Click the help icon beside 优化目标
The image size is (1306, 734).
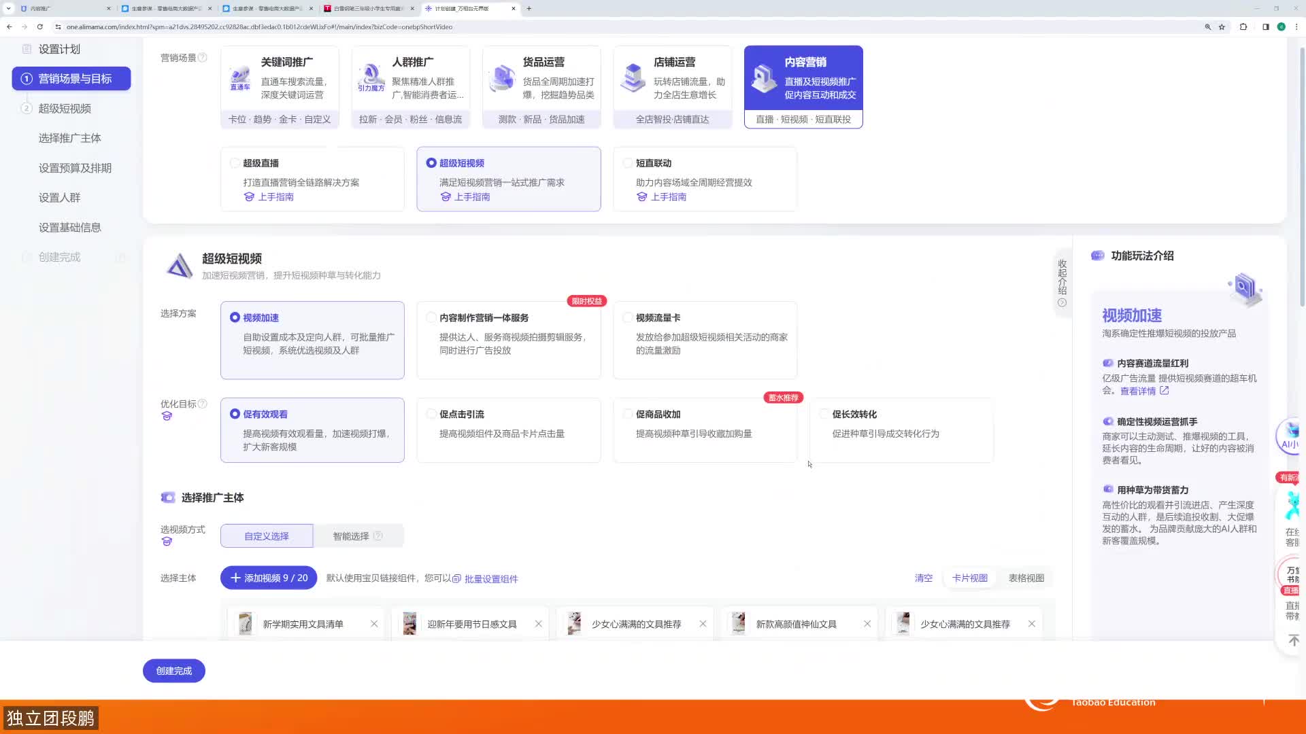[x=202, y=404]
